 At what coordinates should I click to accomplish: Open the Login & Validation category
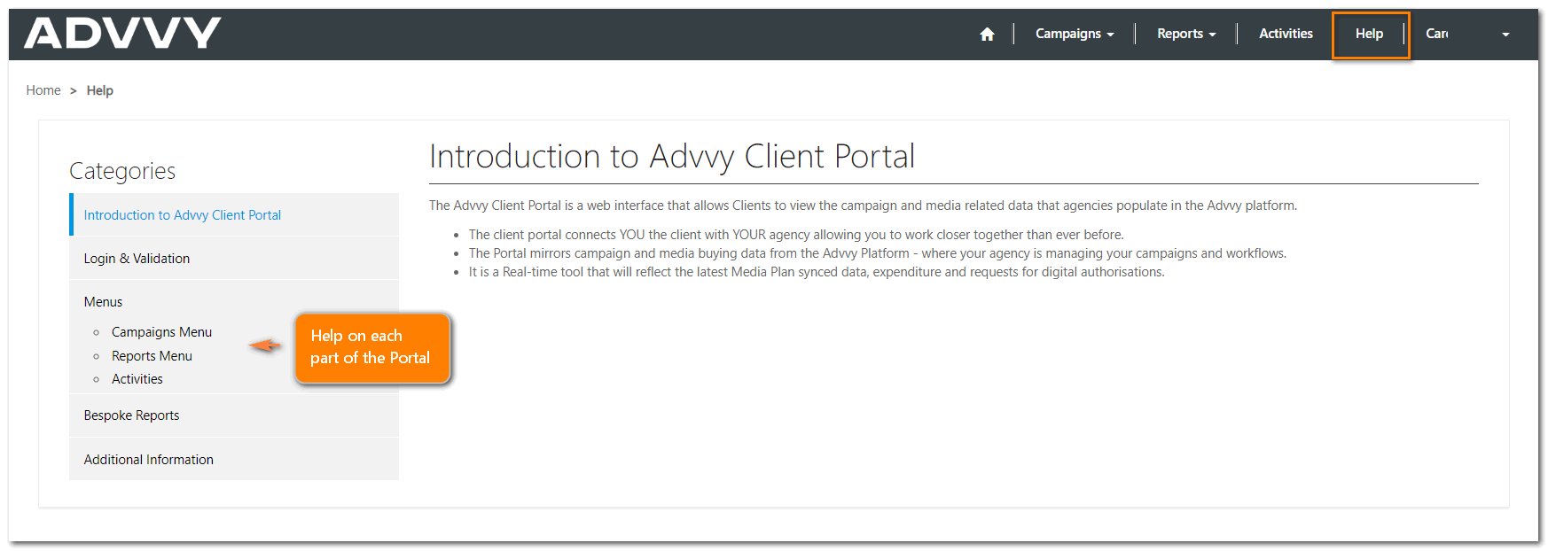click(137, 259)
